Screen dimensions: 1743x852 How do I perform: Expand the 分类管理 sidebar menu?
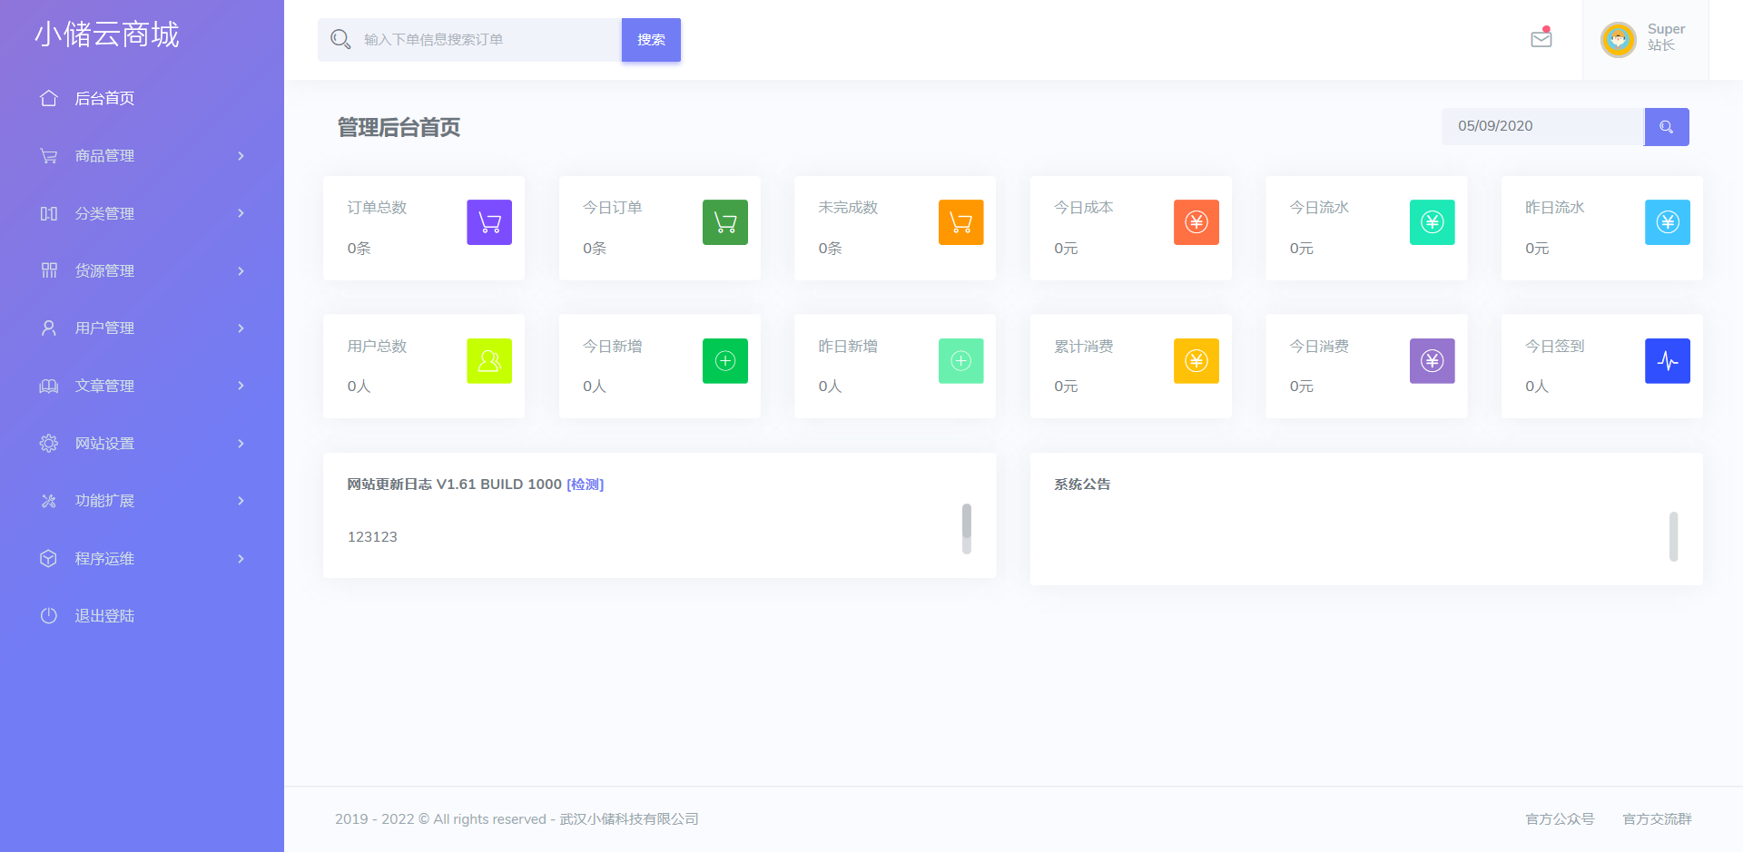[x=142, y=213]
